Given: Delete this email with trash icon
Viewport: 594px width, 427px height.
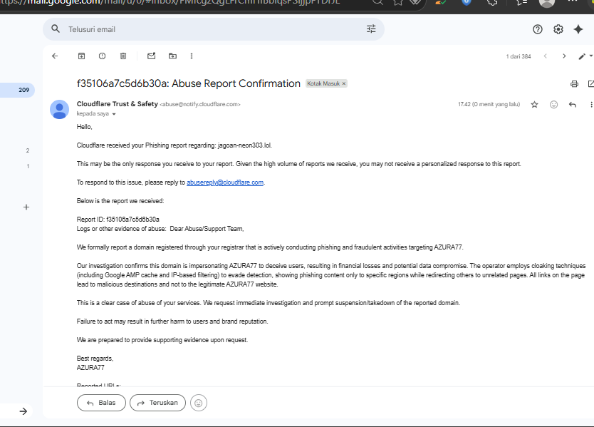Looking at the screenshot, I should pyautogui.click(x=123, y=56).
